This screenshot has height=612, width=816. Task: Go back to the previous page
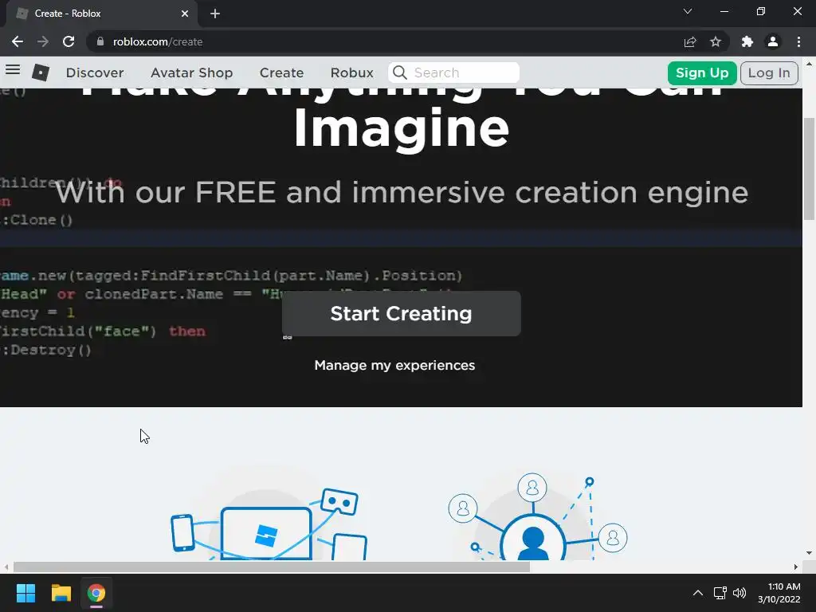[x=18, y=41]
